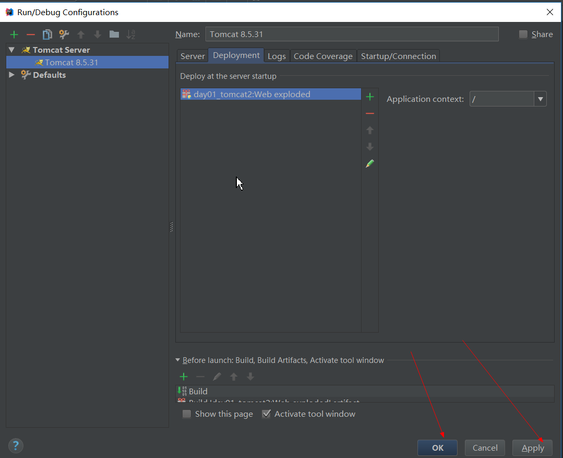
Task: Click the Apply button
Action: pos(532,448)
